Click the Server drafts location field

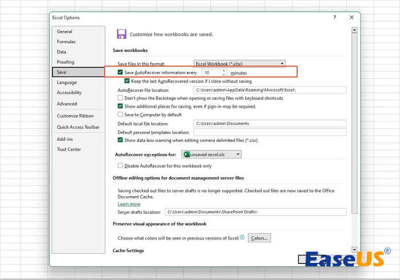(255, 212)
